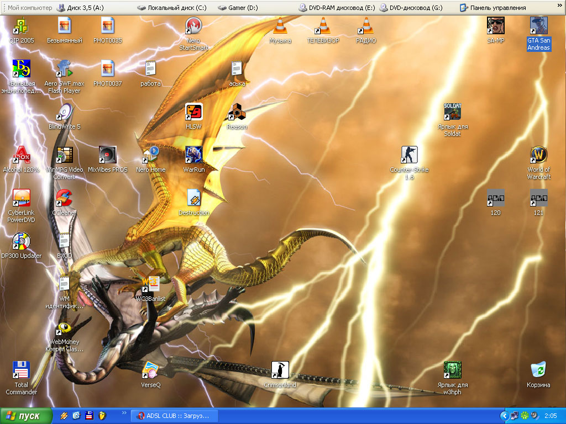Screen dimensions: 566x424
Task: Select the PHOTO0035 image file
Action: [108, 31]
